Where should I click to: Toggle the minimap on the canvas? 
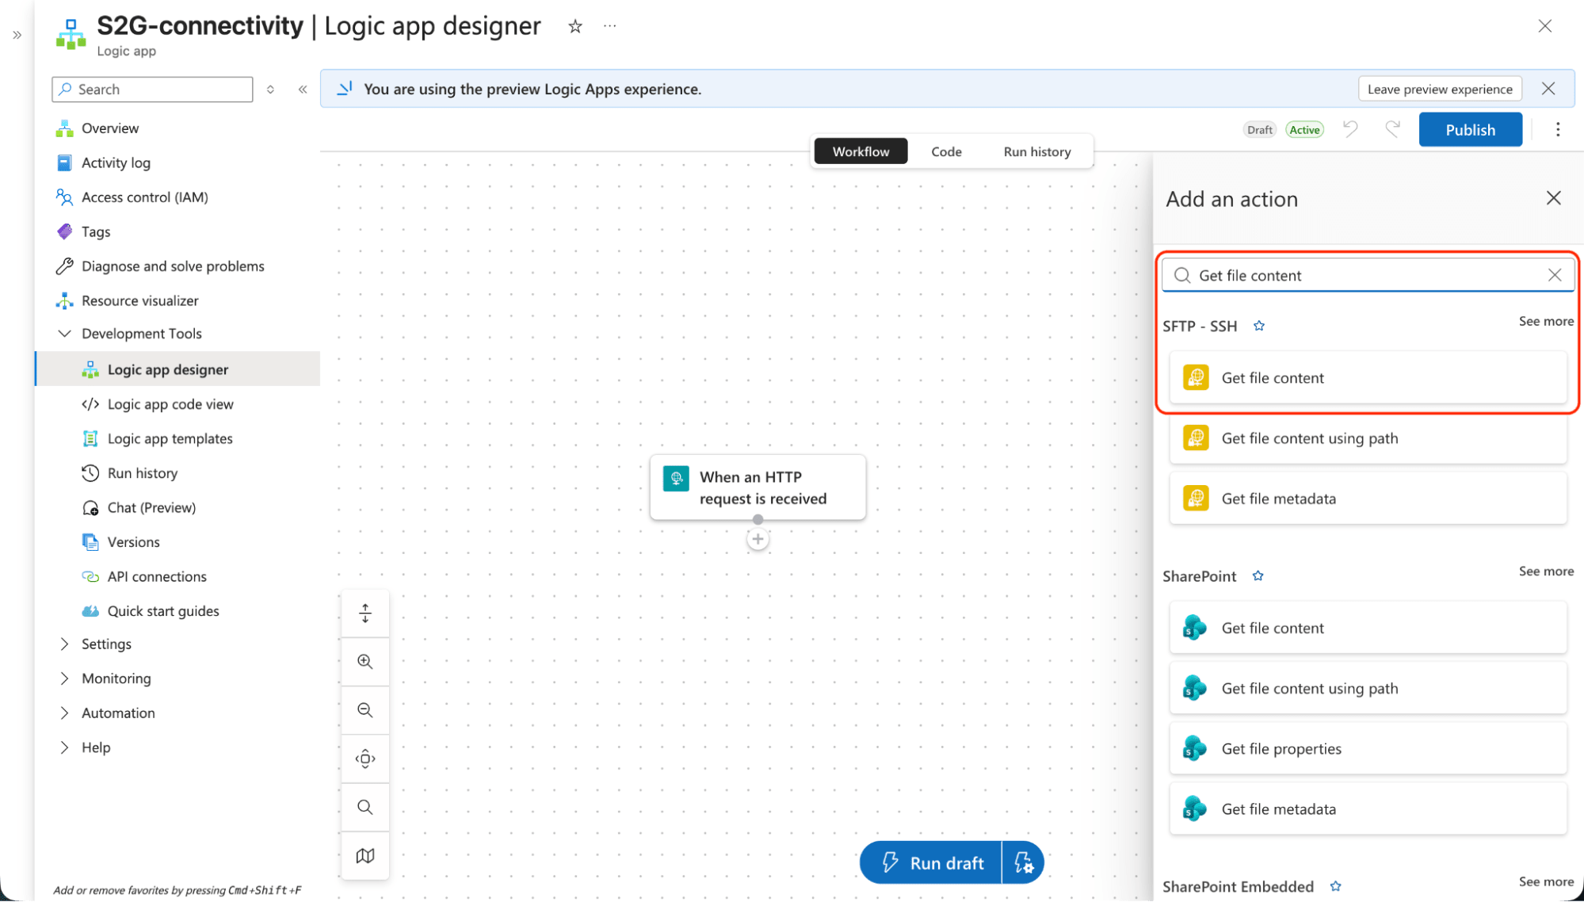pos(365,855)
